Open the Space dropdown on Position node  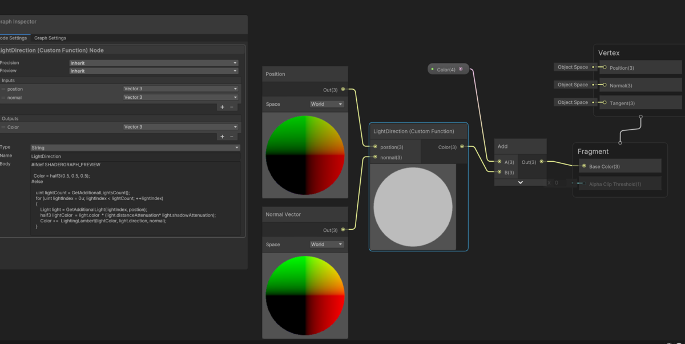(x=327, y=104)
